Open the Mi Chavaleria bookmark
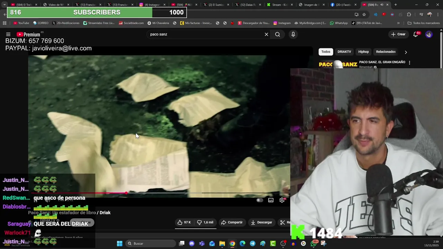Screen dimensions: 443x249 click(158, 23)
